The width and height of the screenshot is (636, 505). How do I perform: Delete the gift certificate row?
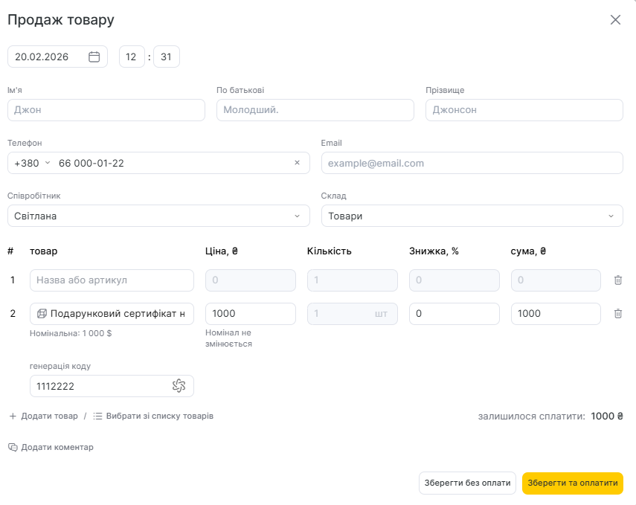coord(617,314)
